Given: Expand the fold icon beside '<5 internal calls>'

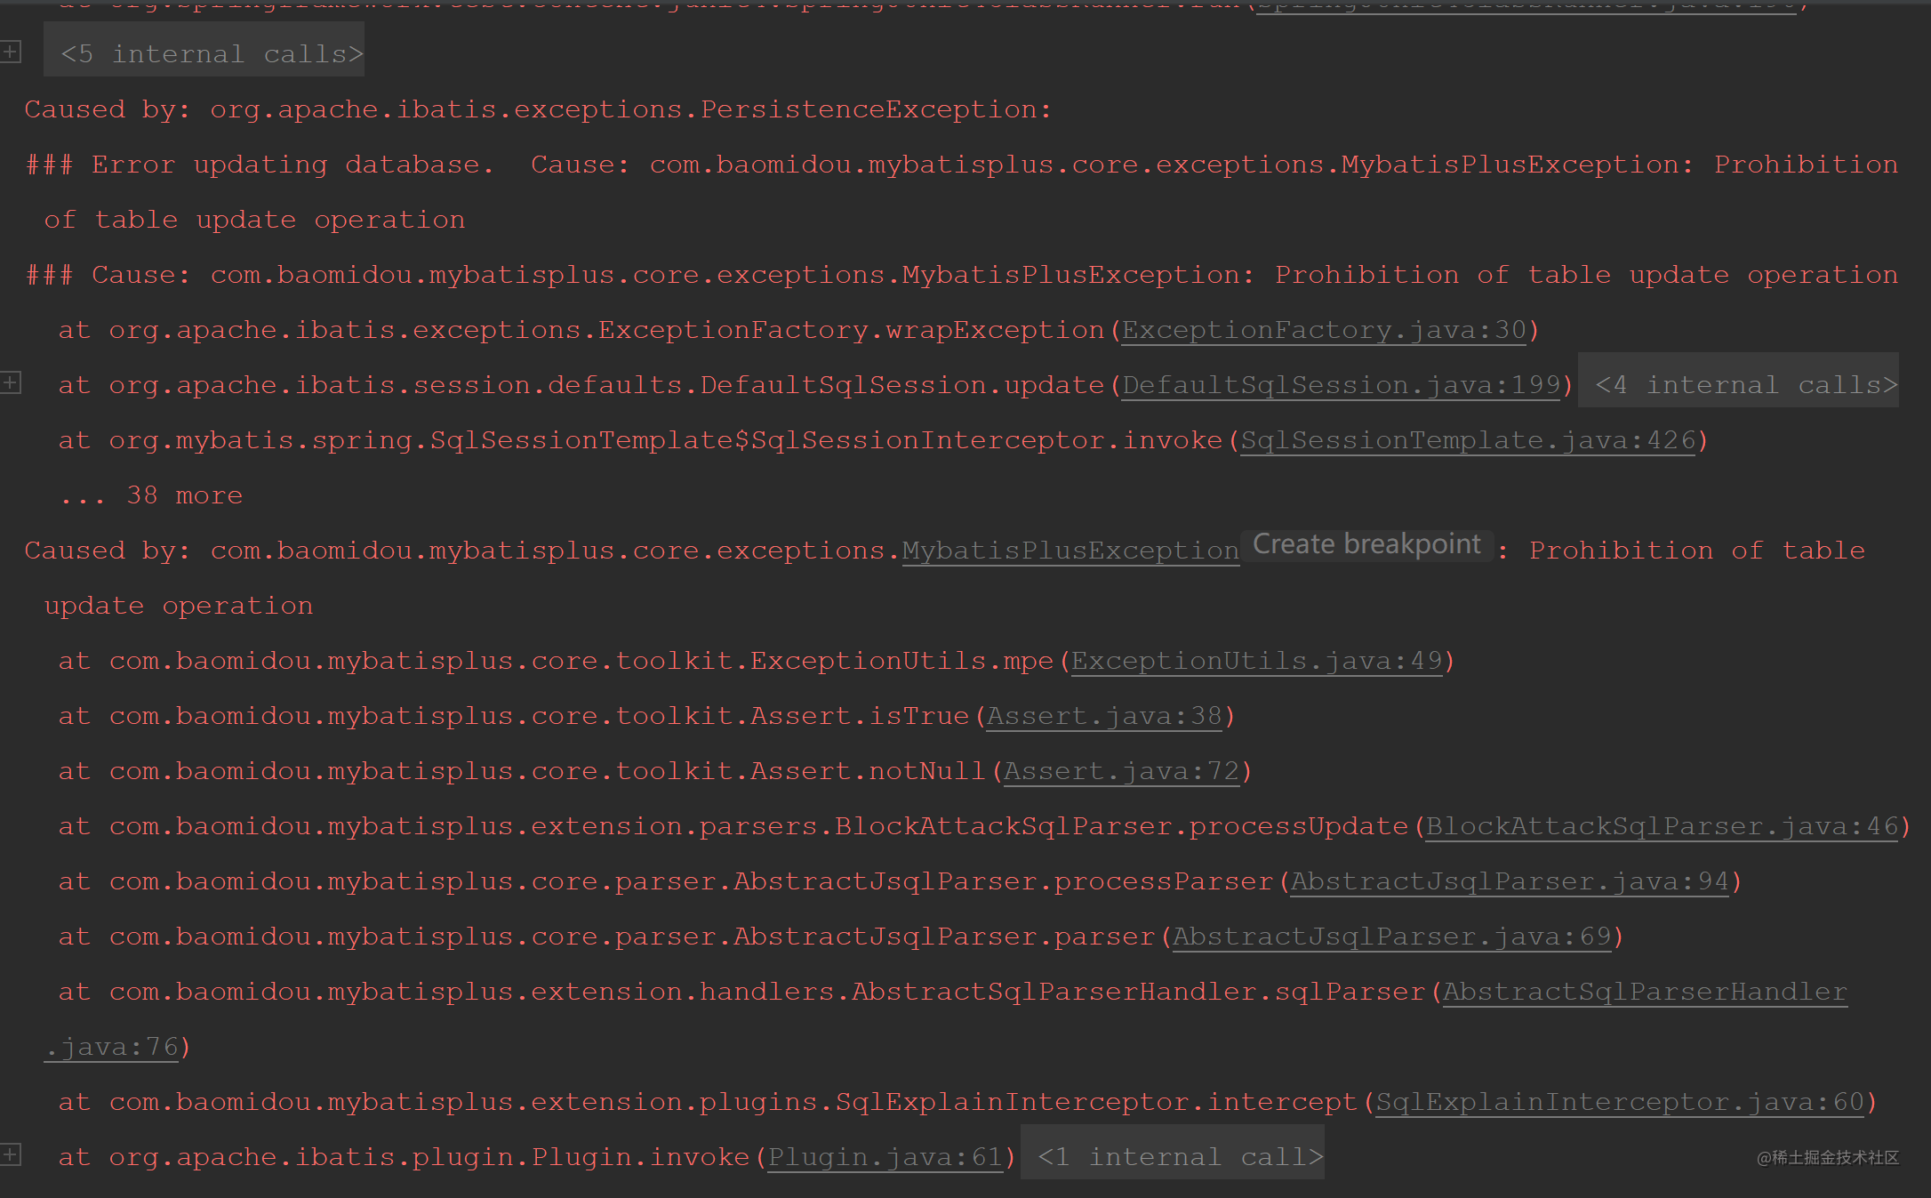Looking at the screenshot, I should (x=11, y=52).
